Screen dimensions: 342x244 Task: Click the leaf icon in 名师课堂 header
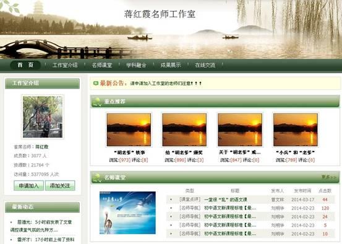tap(96, 177)
